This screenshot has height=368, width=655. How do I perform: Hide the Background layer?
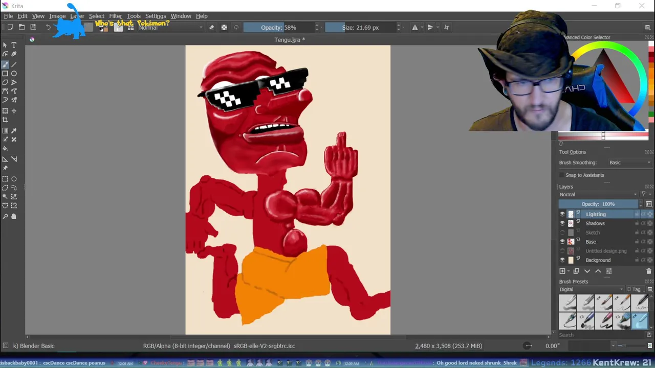coord(562,260)
